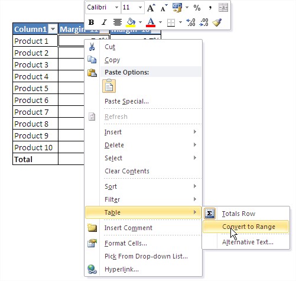Click Paste Special... entry
Image resolution: width=296 pixels, height=281 pixels.
coord(126,101)
